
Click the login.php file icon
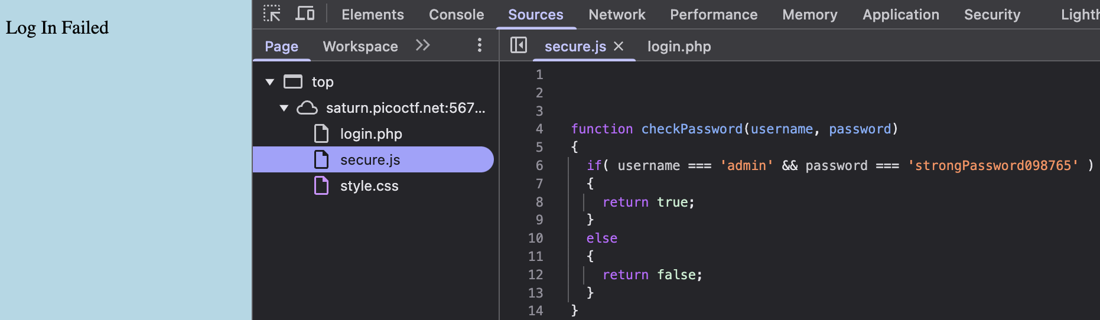coord(321,133)
